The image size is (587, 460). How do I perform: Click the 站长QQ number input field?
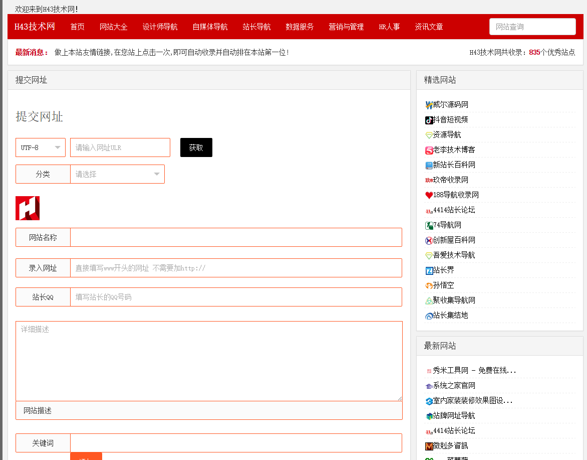coord(236,297)
